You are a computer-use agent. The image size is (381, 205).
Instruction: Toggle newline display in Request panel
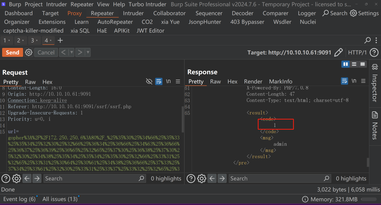coord(168,81)
